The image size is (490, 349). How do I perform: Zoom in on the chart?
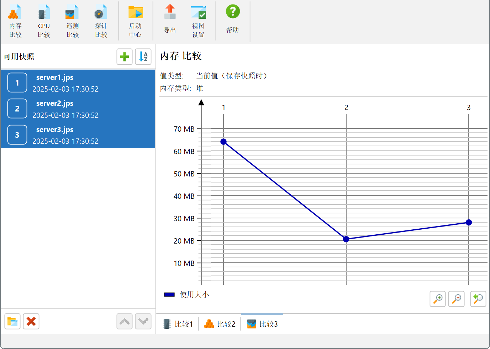point(438,299)
